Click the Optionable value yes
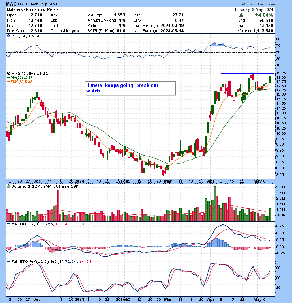The height and width of the screenshot is (303, 292). (75, 31)
